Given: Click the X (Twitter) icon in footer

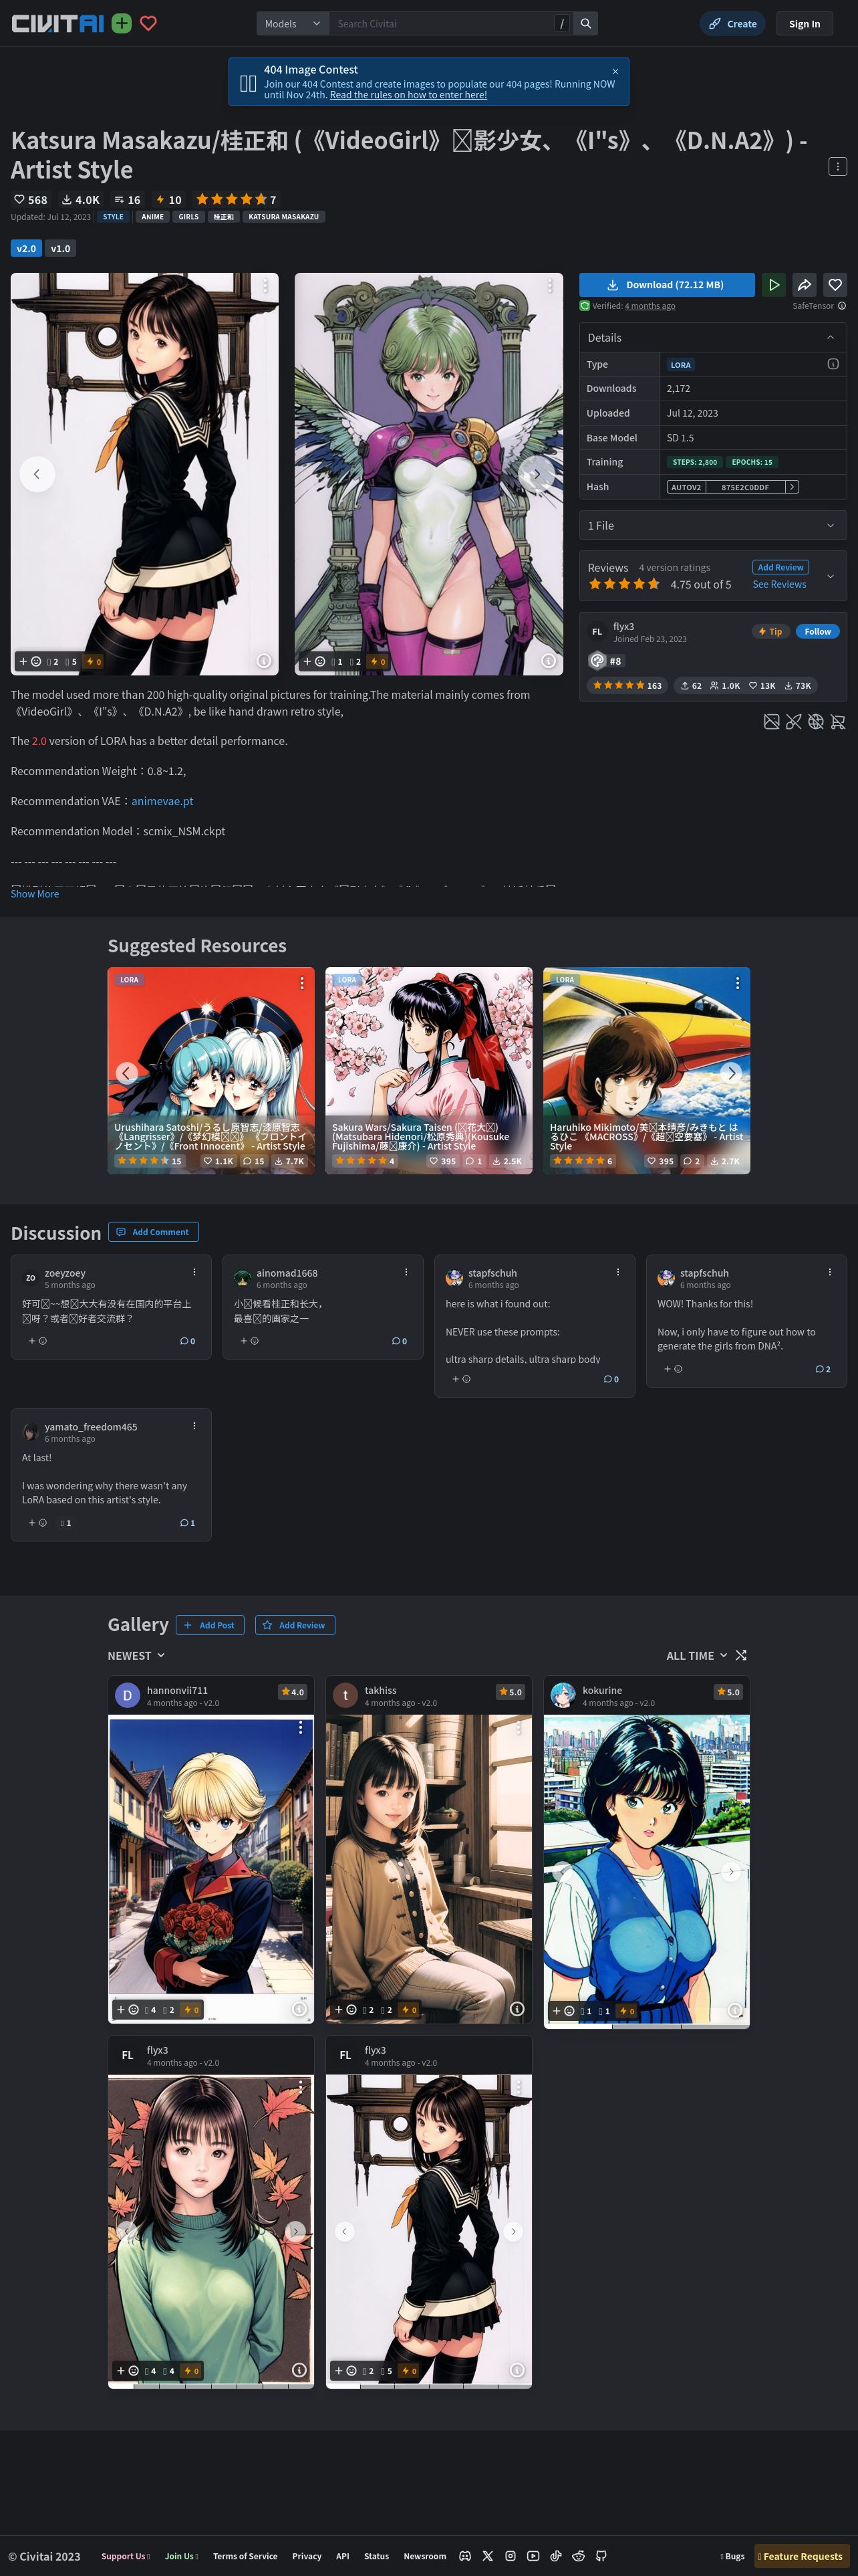Looking at the screenshot, I should [x=487, y=2556].
